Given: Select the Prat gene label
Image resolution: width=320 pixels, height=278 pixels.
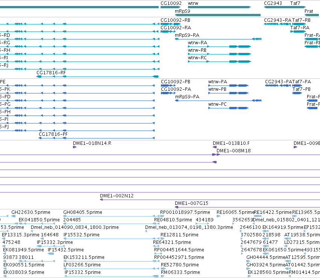Looking at the screenshot, I should tap(309, 11).
